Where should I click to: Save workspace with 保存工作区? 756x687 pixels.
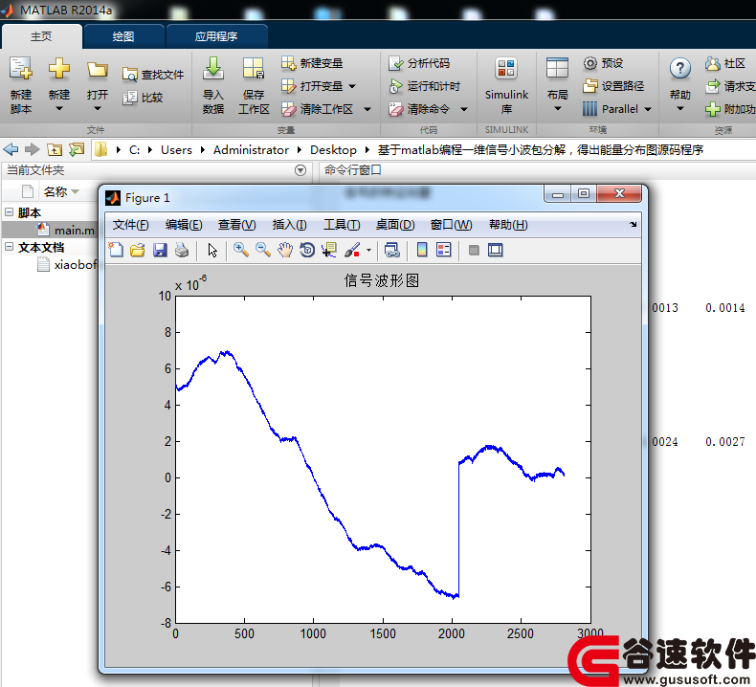[x=254, y=85]
